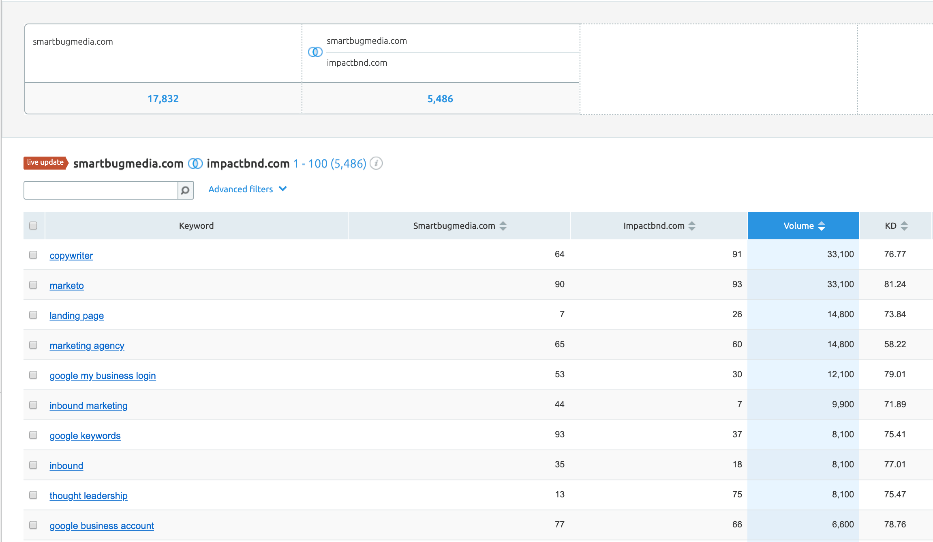Click the Impactbnd.com column header label
933x542 pixels.
(x=654, y=226)
